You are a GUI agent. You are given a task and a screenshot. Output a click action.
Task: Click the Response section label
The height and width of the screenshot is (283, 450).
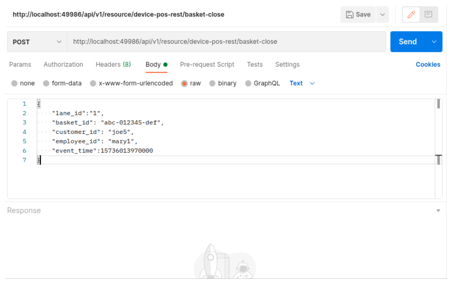point(24,210)
